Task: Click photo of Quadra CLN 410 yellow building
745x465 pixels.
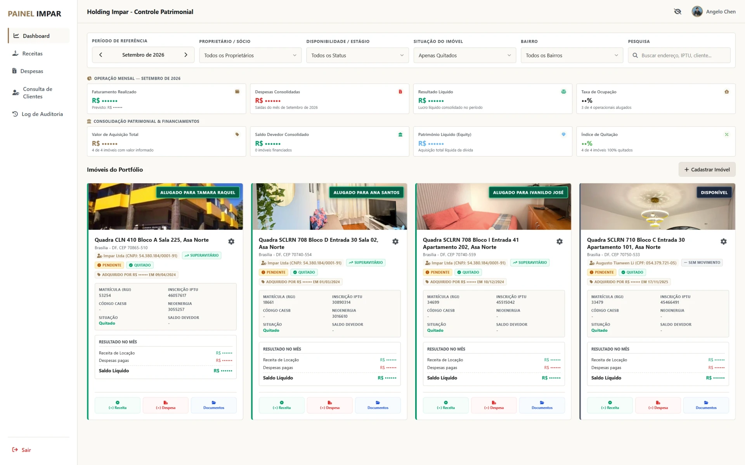Action: tap(166, 207)
